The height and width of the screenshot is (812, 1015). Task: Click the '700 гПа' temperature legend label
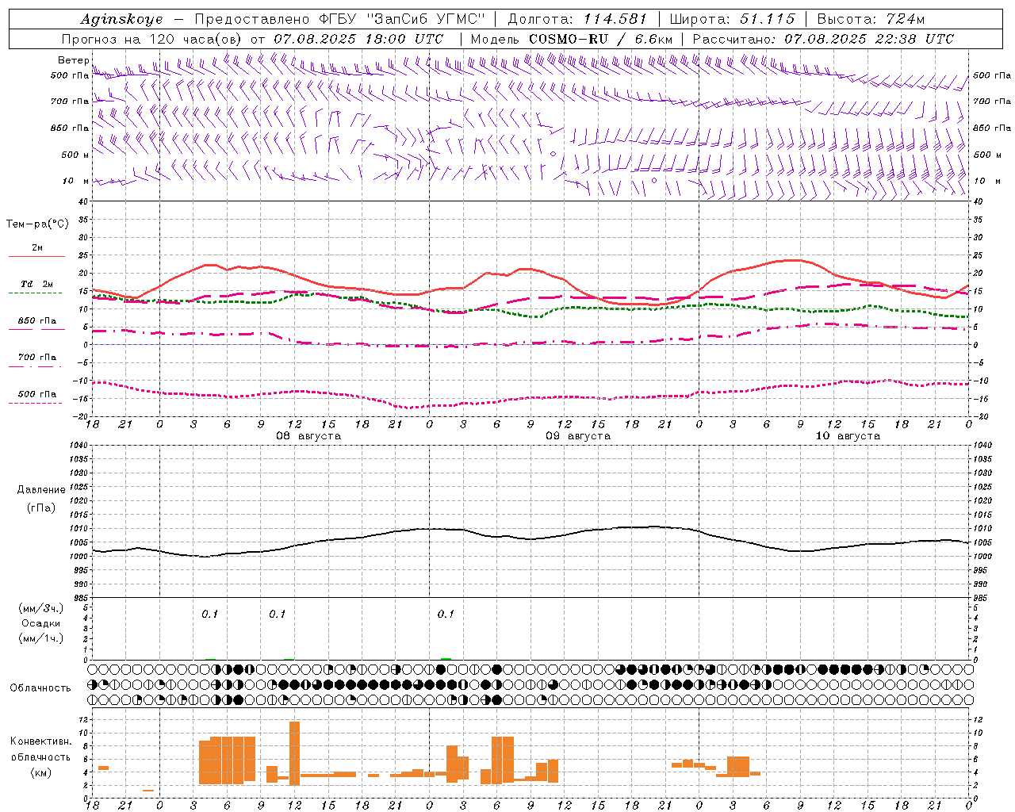(37, 358)
